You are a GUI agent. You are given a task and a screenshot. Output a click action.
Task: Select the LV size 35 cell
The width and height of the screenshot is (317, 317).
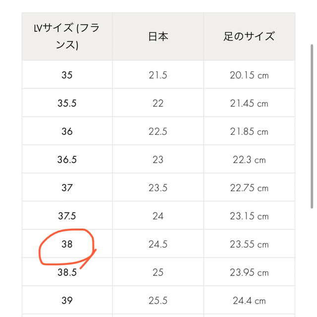pyautogui.click(x=67, y=75)
